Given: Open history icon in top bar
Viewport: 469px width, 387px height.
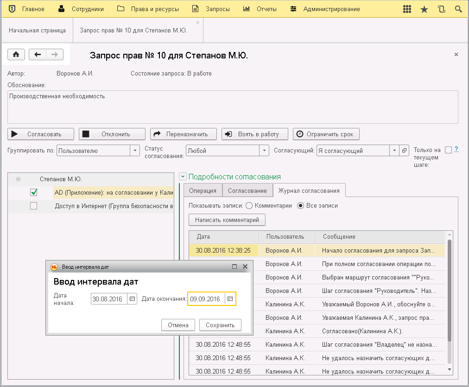Looking at the screenshot, I should click(x=441, y=9).
